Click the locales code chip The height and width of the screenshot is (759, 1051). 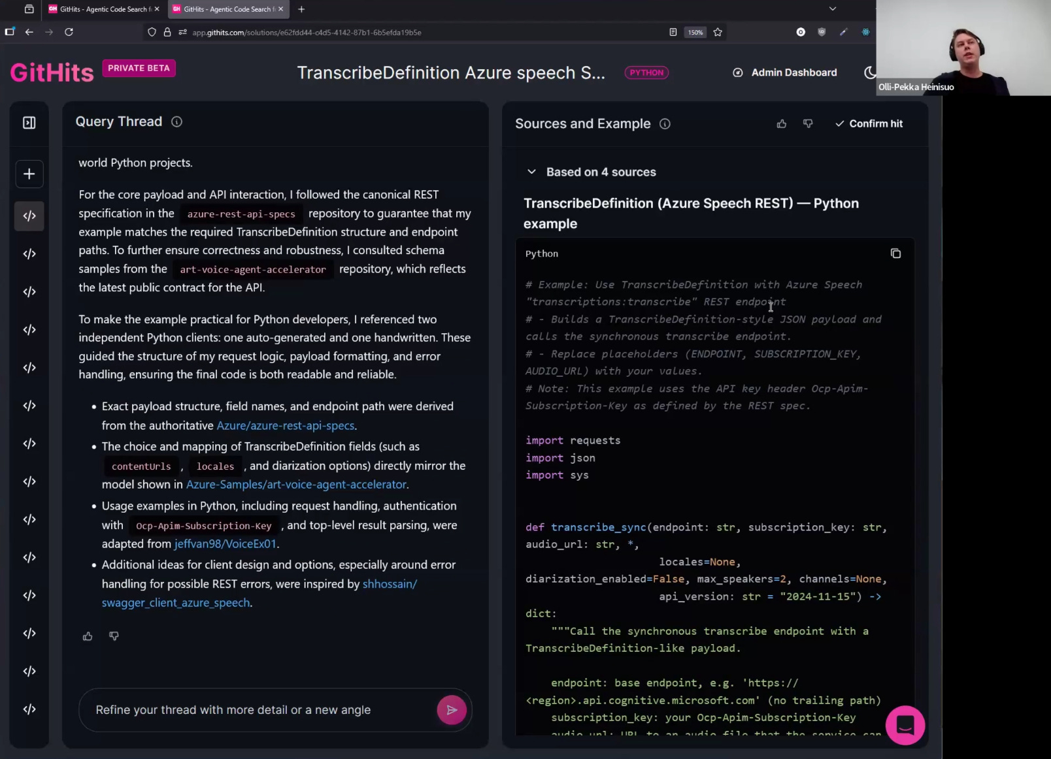[x=215, y=466]
